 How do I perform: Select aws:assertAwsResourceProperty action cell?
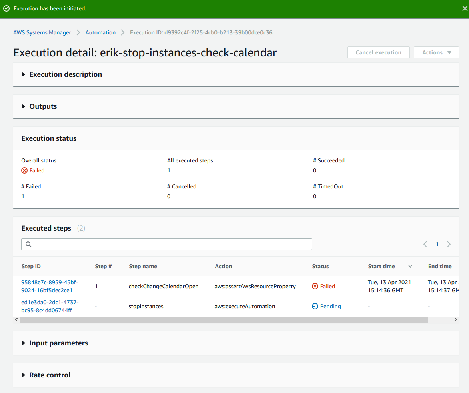(x=255, y=287)
